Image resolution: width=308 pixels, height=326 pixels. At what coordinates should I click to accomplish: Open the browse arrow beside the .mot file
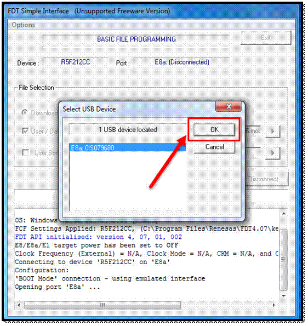[272, 131]
